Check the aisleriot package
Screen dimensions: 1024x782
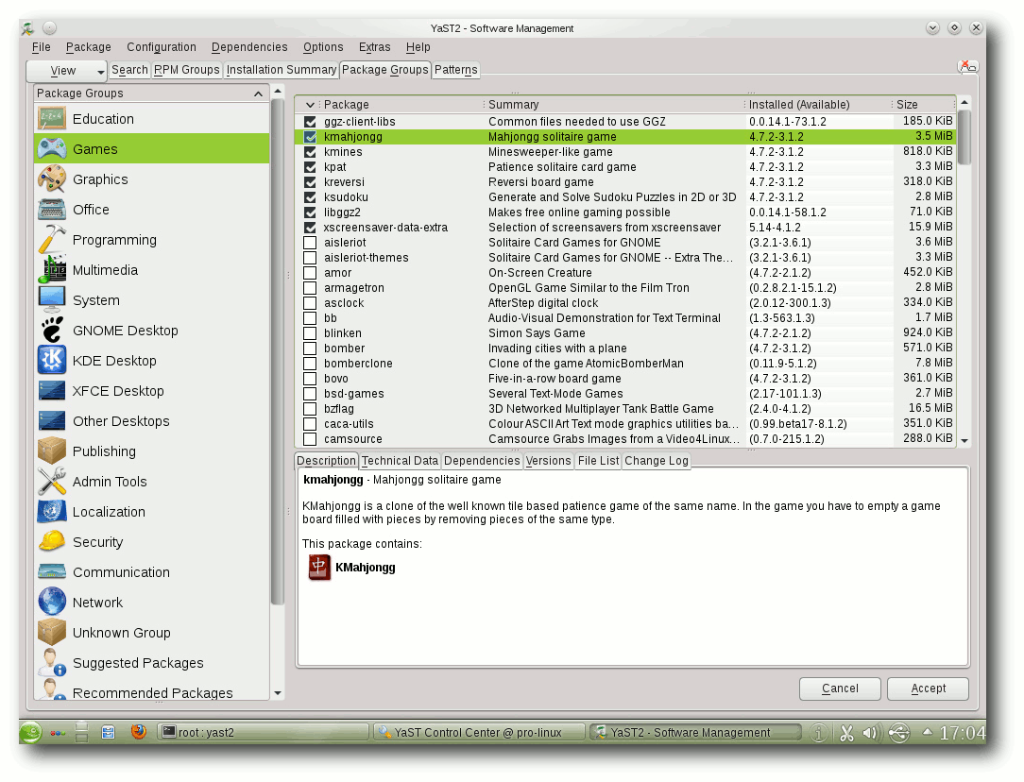[310, 243]
